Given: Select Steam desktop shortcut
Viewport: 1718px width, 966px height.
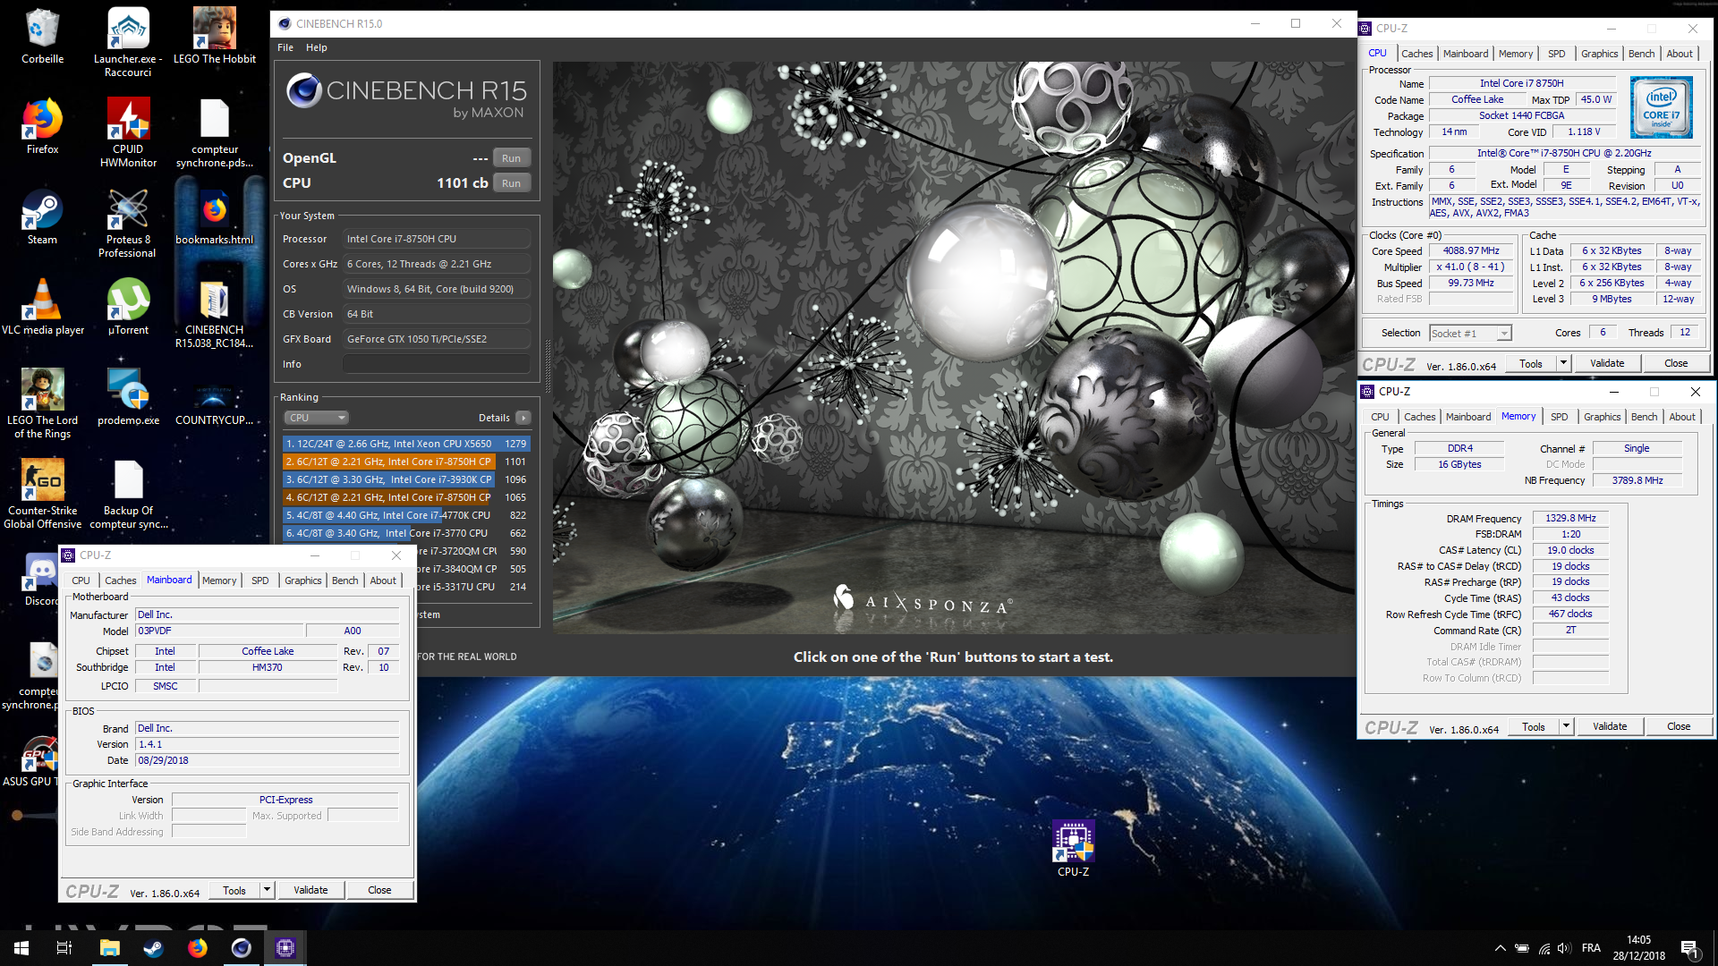Looking at the screenshot, I should coord(42,217).
